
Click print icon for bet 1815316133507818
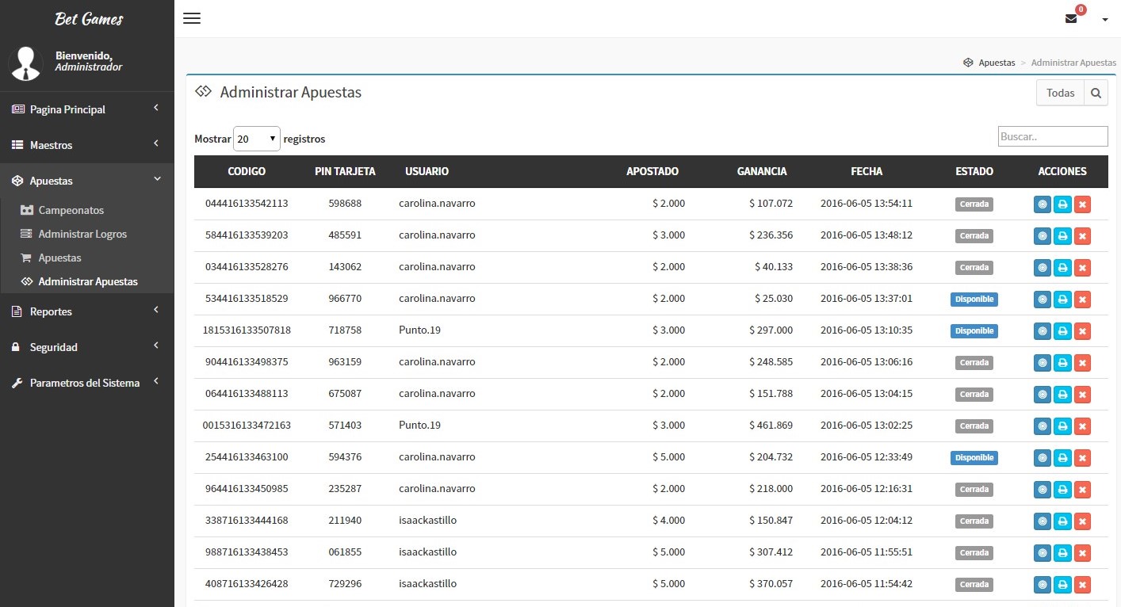(x=1062, y=331)
